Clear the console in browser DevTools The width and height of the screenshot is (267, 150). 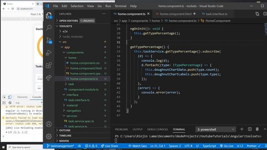click(x=10, y=103)
